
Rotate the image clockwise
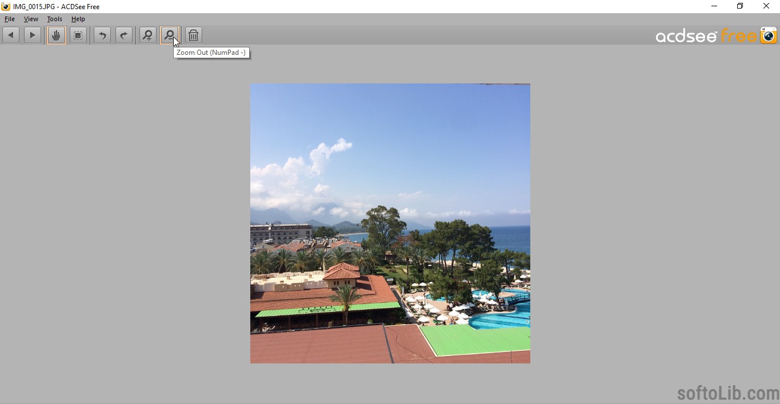tap(124, 35)
